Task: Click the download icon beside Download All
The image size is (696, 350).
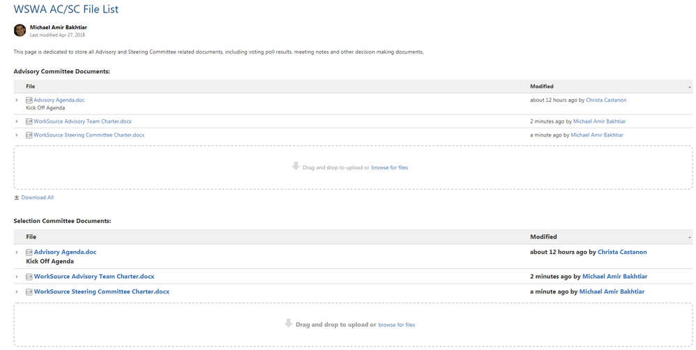Action: [17, 197]
